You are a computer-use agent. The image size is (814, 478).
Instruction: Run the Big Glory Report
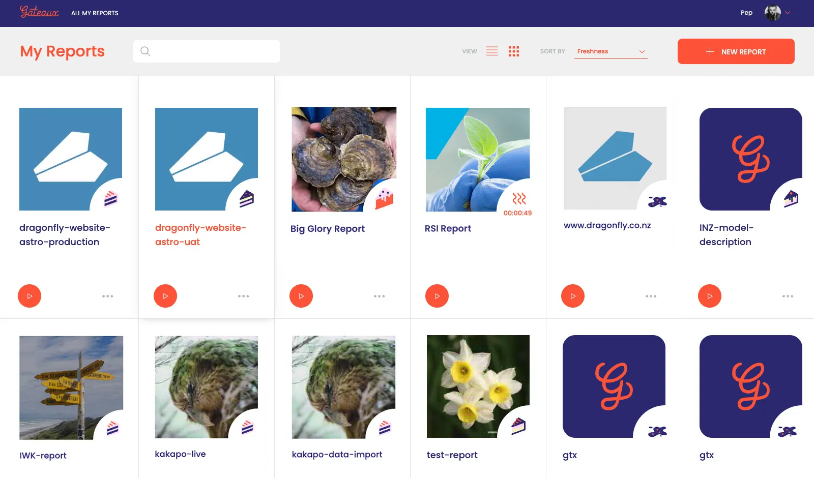pos(301,296)
